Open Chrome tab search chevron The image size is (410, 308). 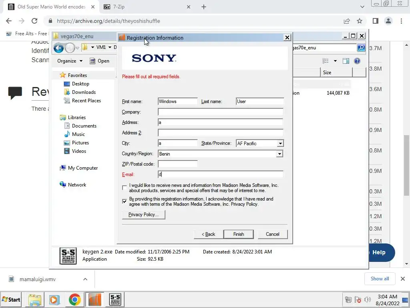pyautogui.click(x=362, y=7)
